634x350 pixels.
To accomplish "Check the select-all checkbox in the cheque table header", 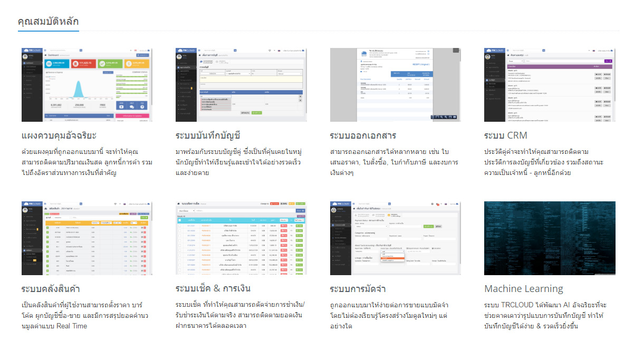I will [x=179, y=220].
